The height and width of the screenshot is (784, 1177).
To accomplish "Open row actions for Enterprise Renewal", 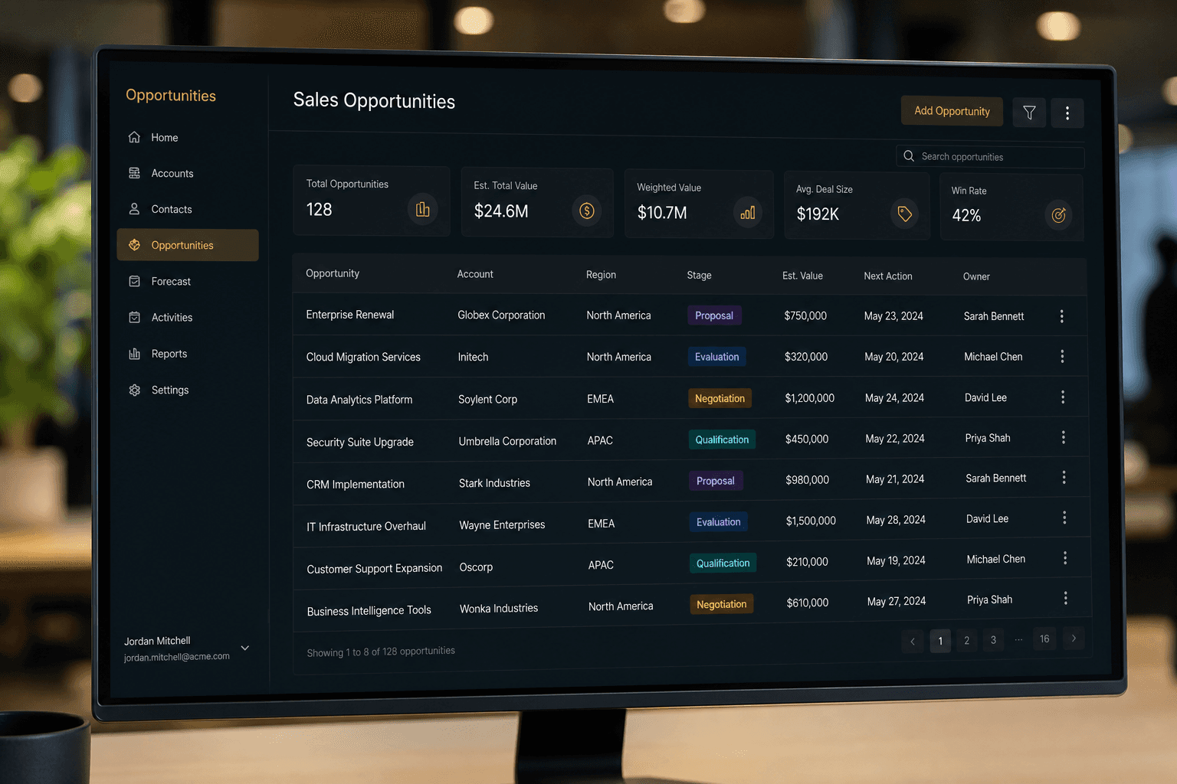I will coord(1061,316).
